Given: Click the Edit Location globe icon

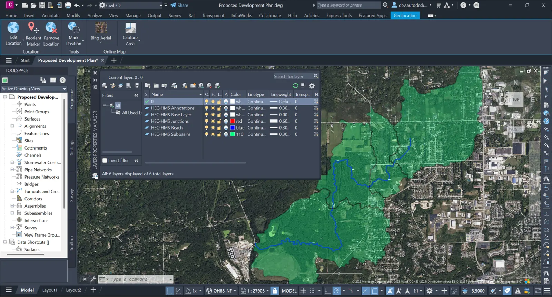Looking at the screenshot, I should [13, 28].
